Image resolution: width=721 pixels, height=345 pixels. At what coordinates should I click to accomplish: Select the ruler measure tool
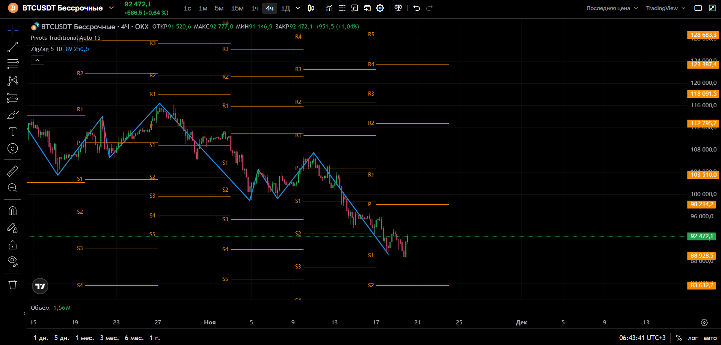click(13, 171)
